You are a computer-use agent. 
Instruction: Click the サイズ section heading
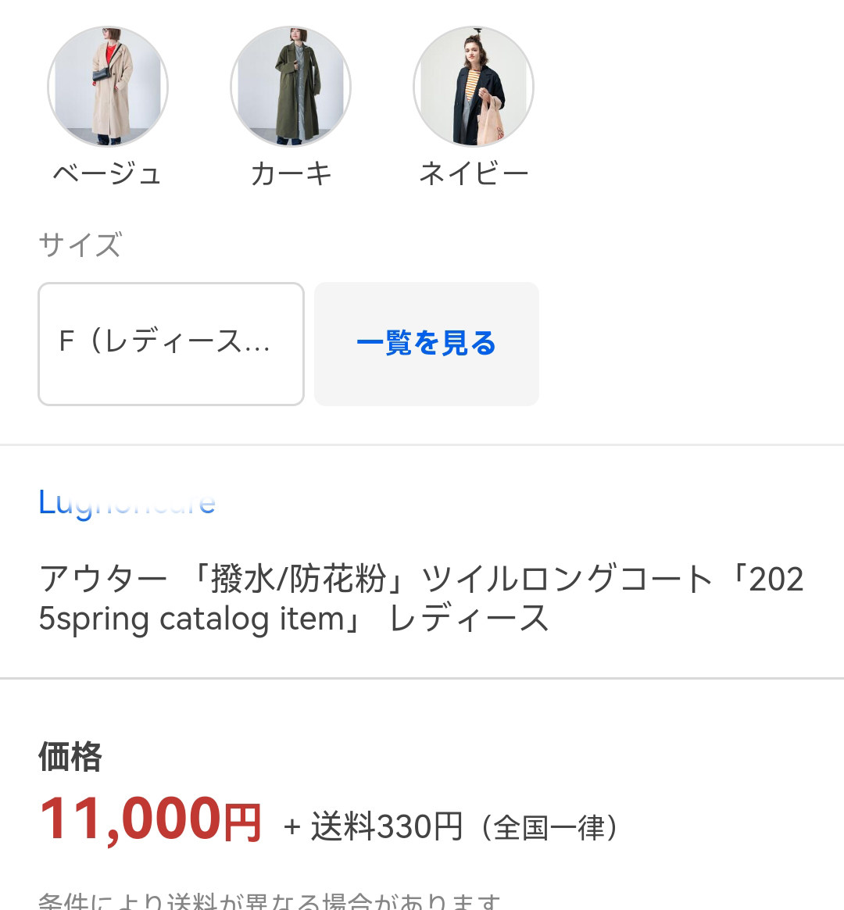point(80,244)
